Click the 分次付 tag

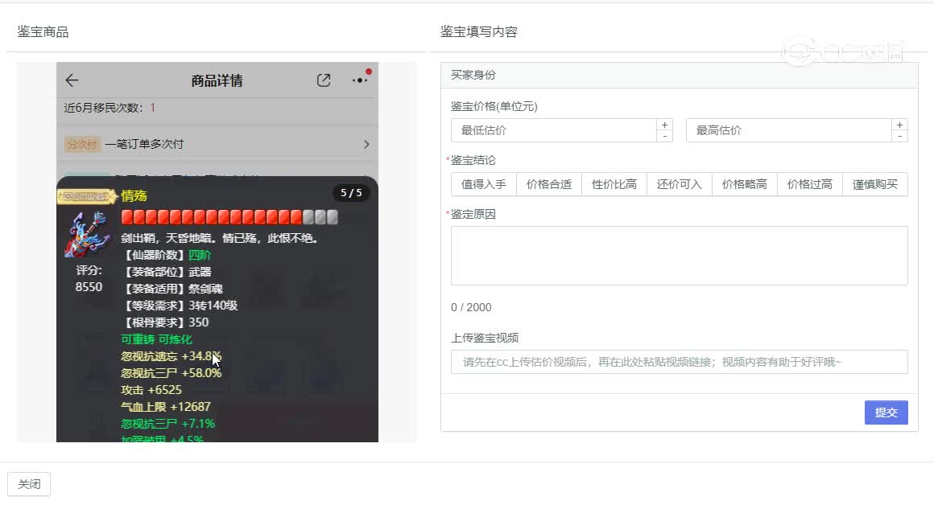[82, 145]
